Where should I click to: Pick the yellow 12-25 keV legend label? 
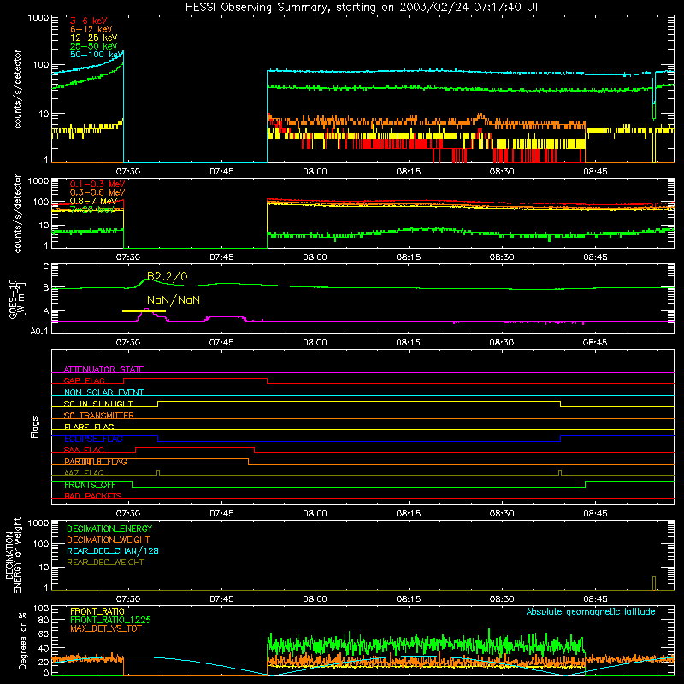tap(94, 38)
